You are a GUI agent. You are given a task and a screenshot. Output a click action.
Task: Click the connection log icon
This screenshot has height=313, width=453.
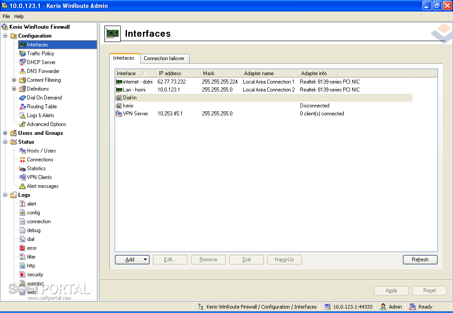pos(23,222)
